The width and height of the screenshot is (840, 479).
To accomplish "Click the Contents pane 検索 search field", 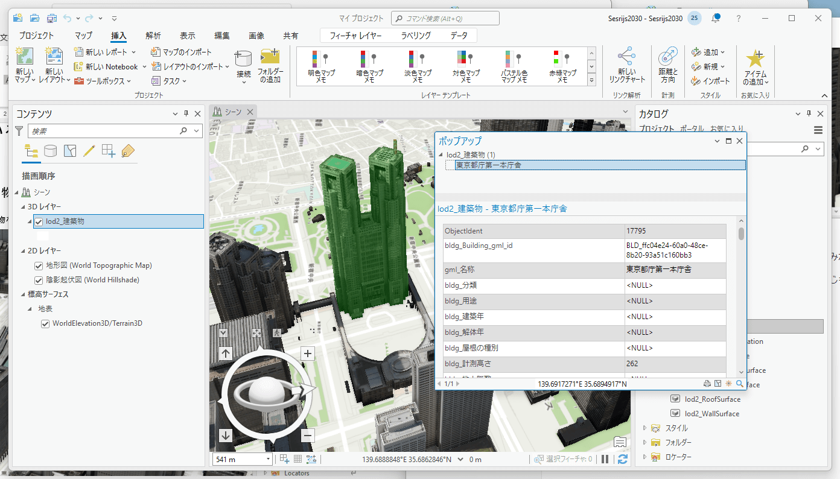I will pos(115,130).
